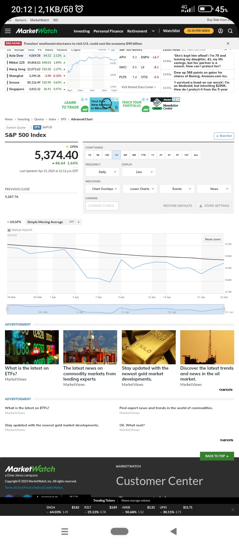Click the footer MarketWatch logo
The image size is (239, 547).
point(30,469)
